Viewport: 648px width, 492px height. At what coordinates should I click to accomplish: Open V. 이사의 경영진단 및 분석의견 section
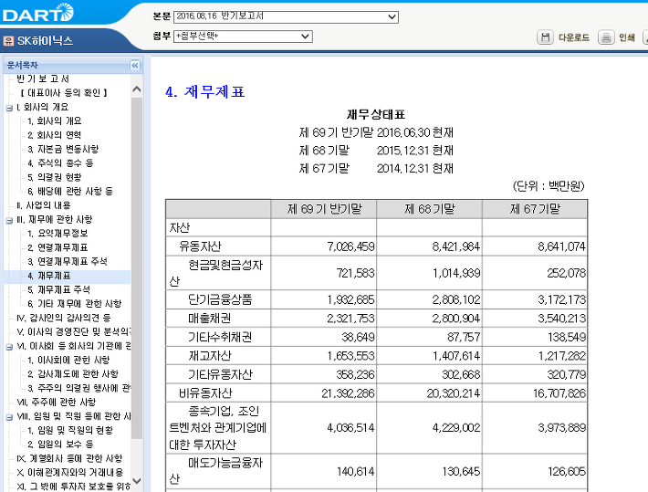coord(74,331)
